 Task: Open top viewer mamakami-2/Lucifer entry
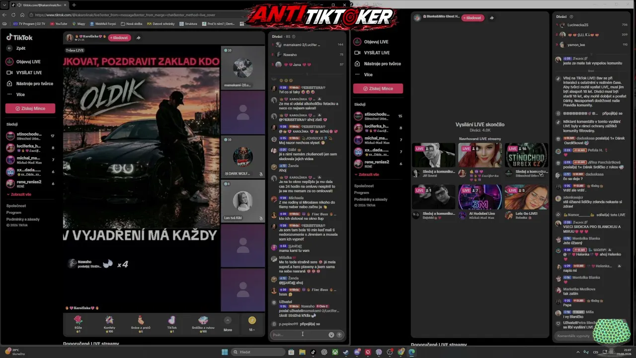(x=308, y=45)
